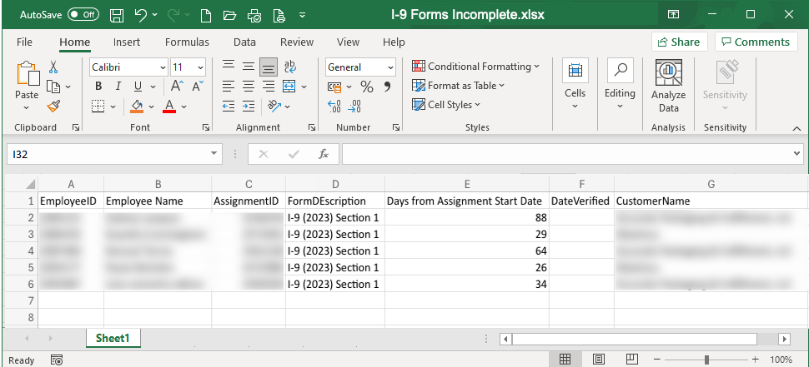The height and width of the screenshot is (367, 809).
Task: Click the Print Preview and Print icon
Action: click(x=254, y=16)
